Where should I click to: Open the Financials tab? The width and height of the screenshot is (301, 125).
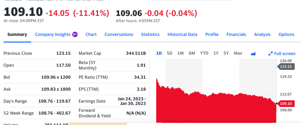[236, 34]
